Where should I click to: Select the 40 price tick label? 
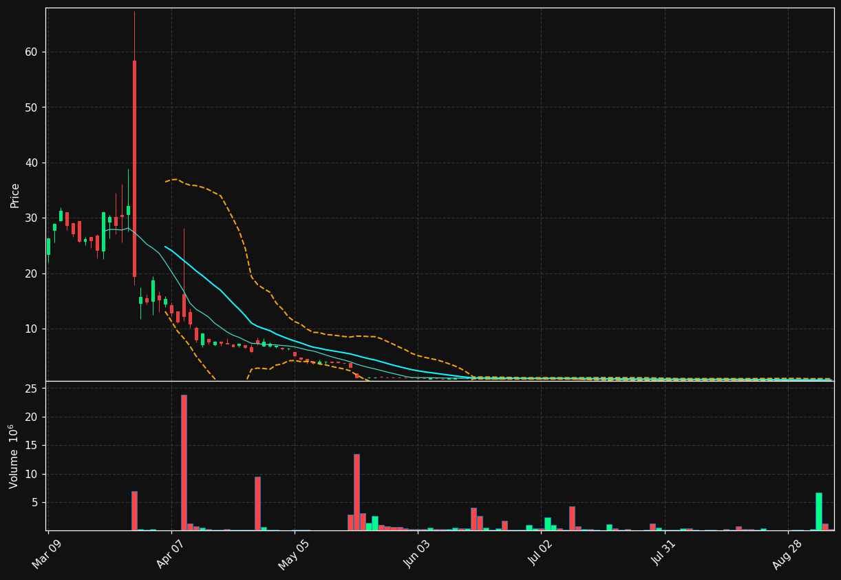[x=31, y=163]
